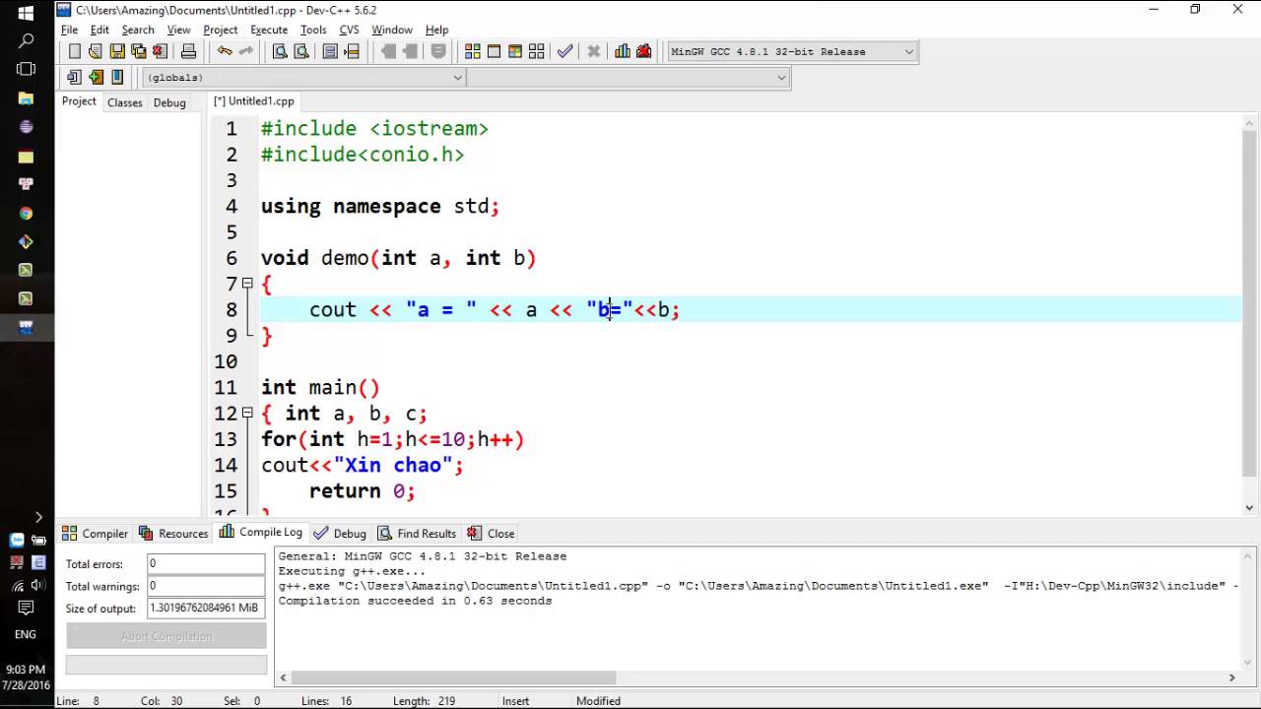The image size is (1261, 709).
Task: Click the Total warnings field
Action: pos(206,586)
